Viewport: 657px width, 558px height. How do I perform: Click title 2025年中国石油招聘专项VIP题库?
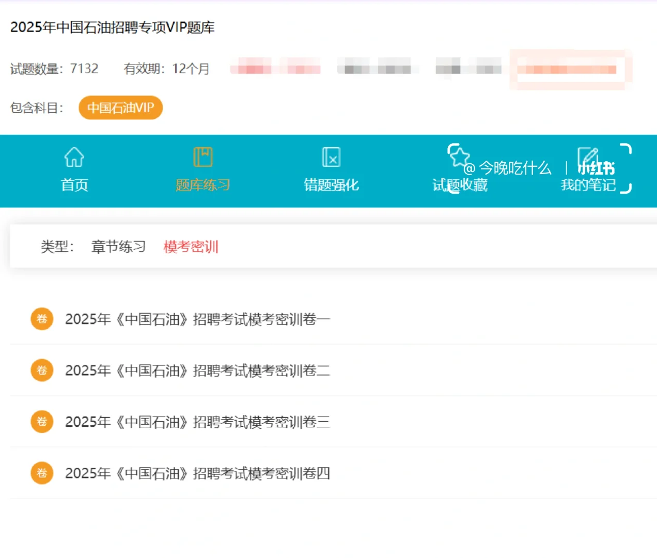click(113, 27)
